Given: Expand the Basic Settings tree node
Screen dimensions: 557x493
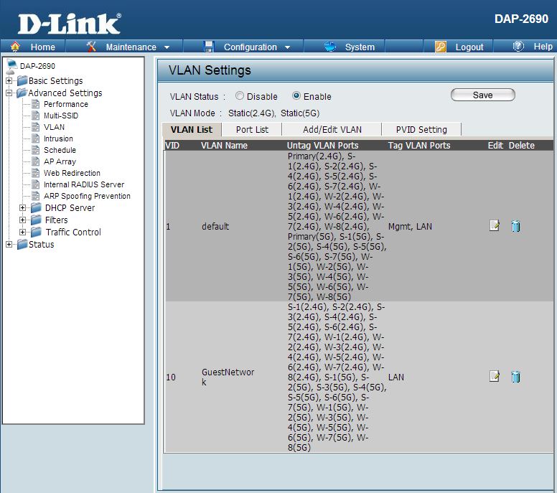Looking at the screenshot, I should [9, 81].
